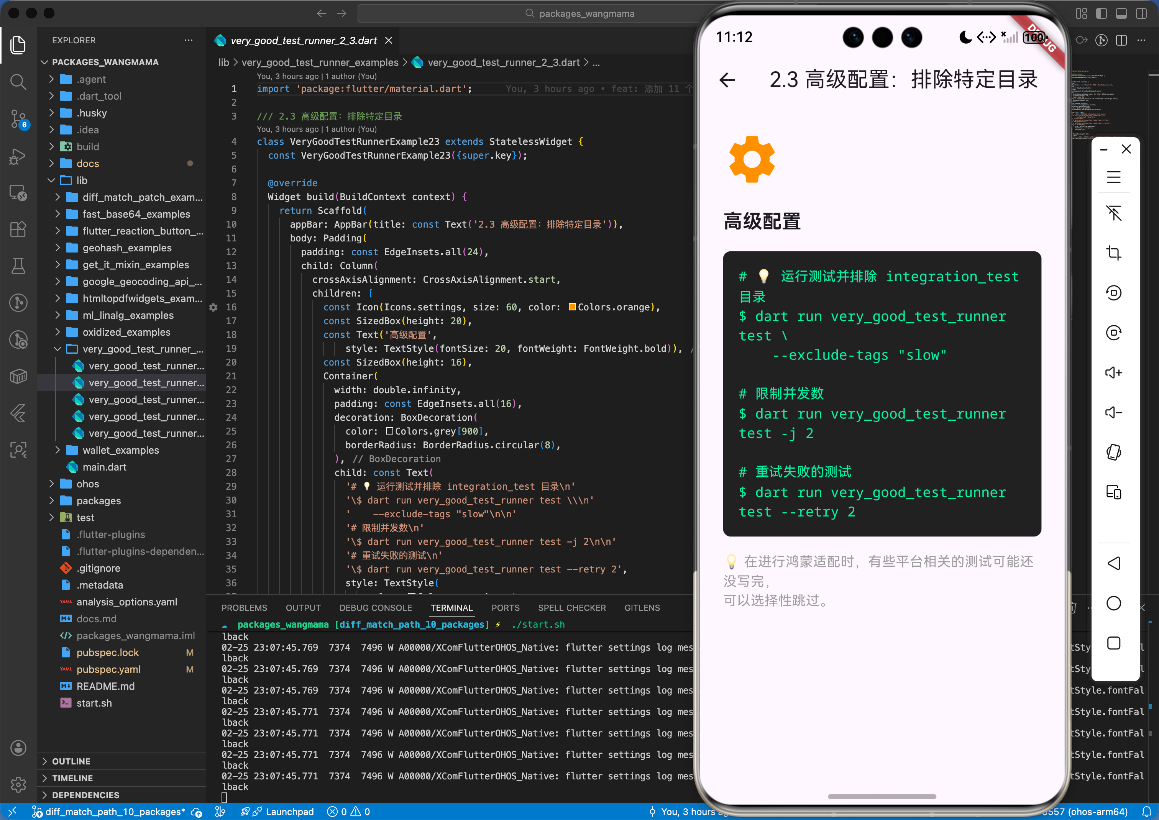The width and height of the screenshot is (1159, 820).
Task: Toggle the bottom panel layout button
Action: [x=1121, y=14]
